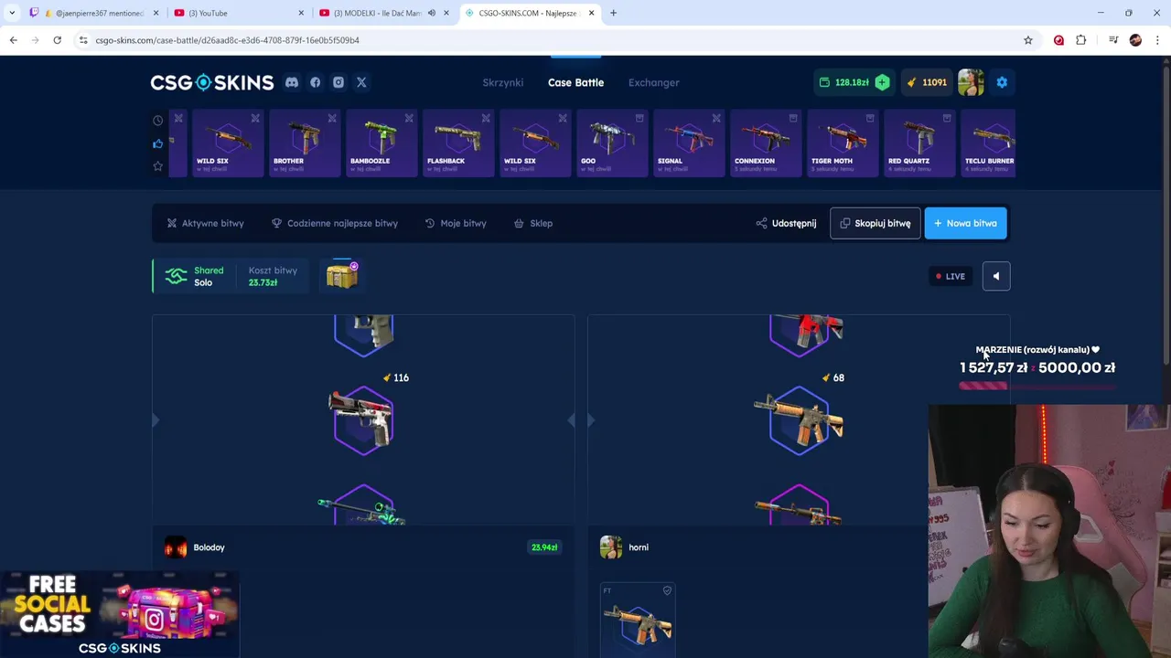This screenshot has height=658, width=1171.
Task: Open the media controls icon in toolbar
Action: (x=1113, y=40)
